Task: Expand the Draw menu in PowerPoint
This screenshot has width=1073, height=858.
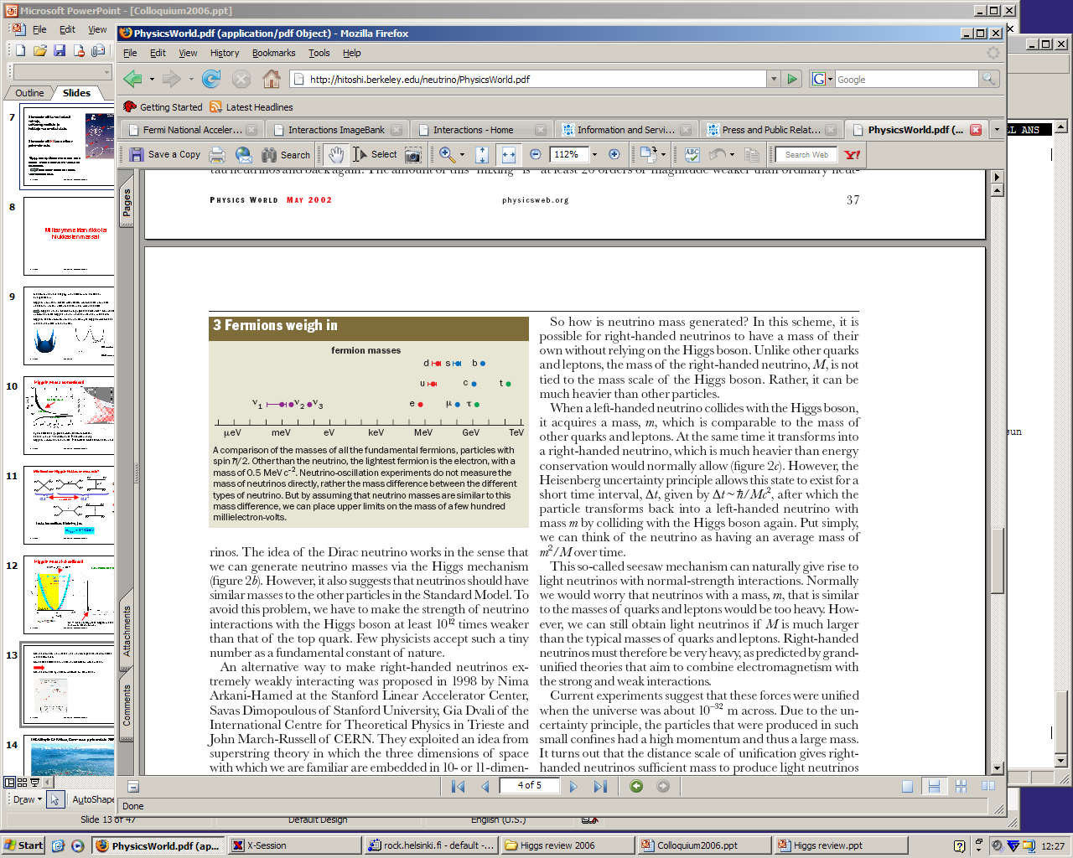Action: (27, 799)
